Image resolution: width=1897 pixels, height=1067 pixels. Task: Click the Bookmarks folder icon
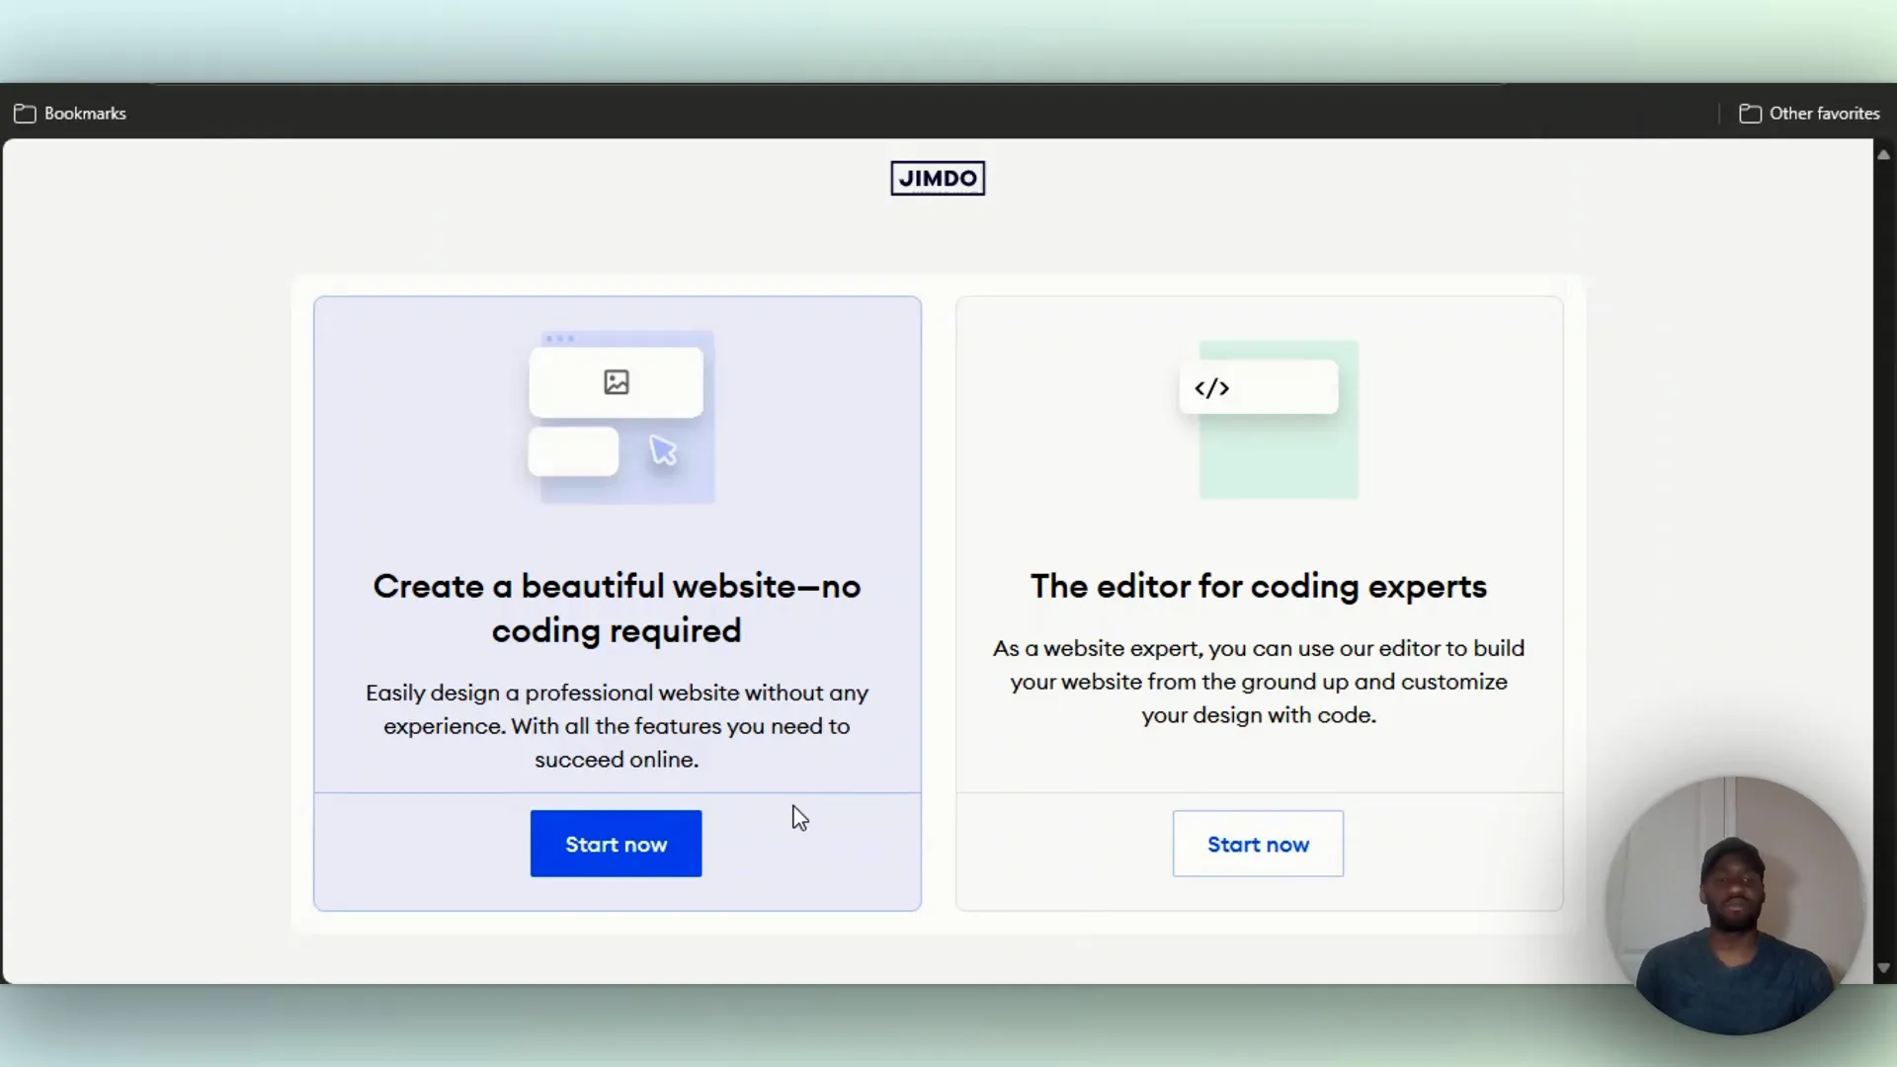click(x=25, y=114)
